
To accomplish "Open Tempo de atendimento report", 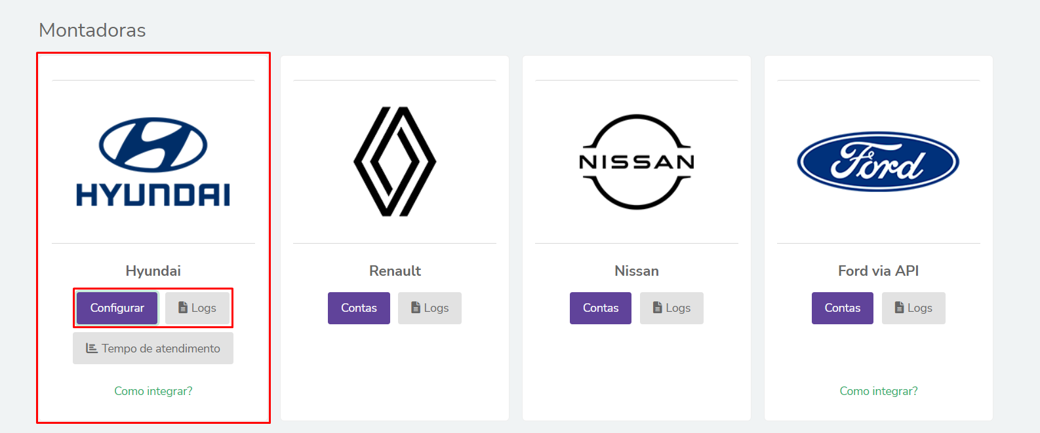I will pyautogui.click(x=153, y=348).
